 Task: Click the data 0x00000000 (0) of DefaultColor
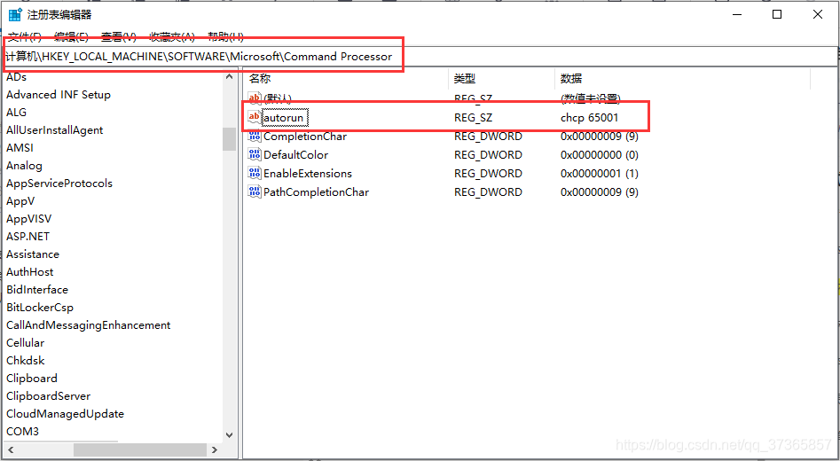(x=600, y=155)
